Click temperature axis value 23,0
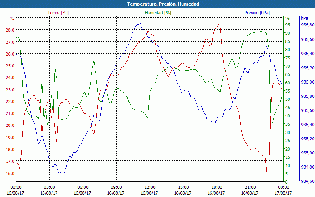This screenshot has height=197, width=315. (10, 89)
